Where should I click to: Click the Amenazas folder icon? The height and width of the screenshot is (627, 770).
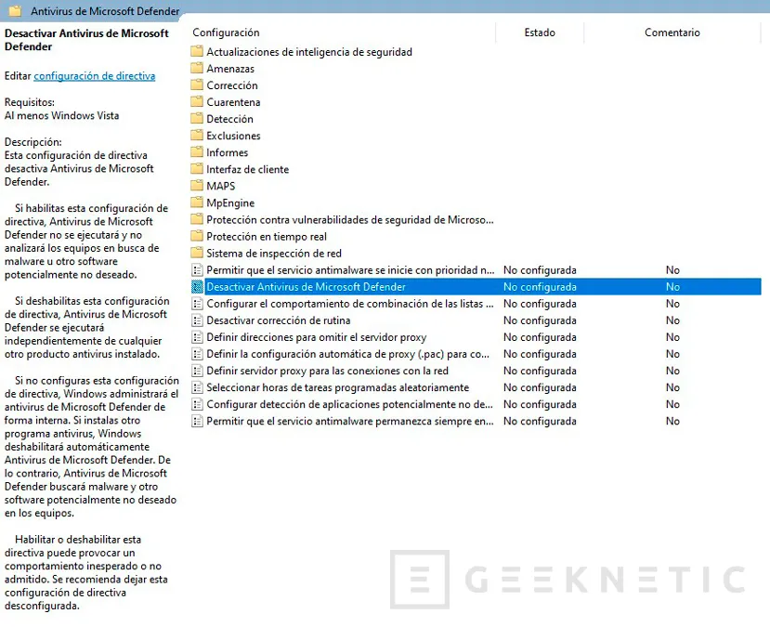197,68
